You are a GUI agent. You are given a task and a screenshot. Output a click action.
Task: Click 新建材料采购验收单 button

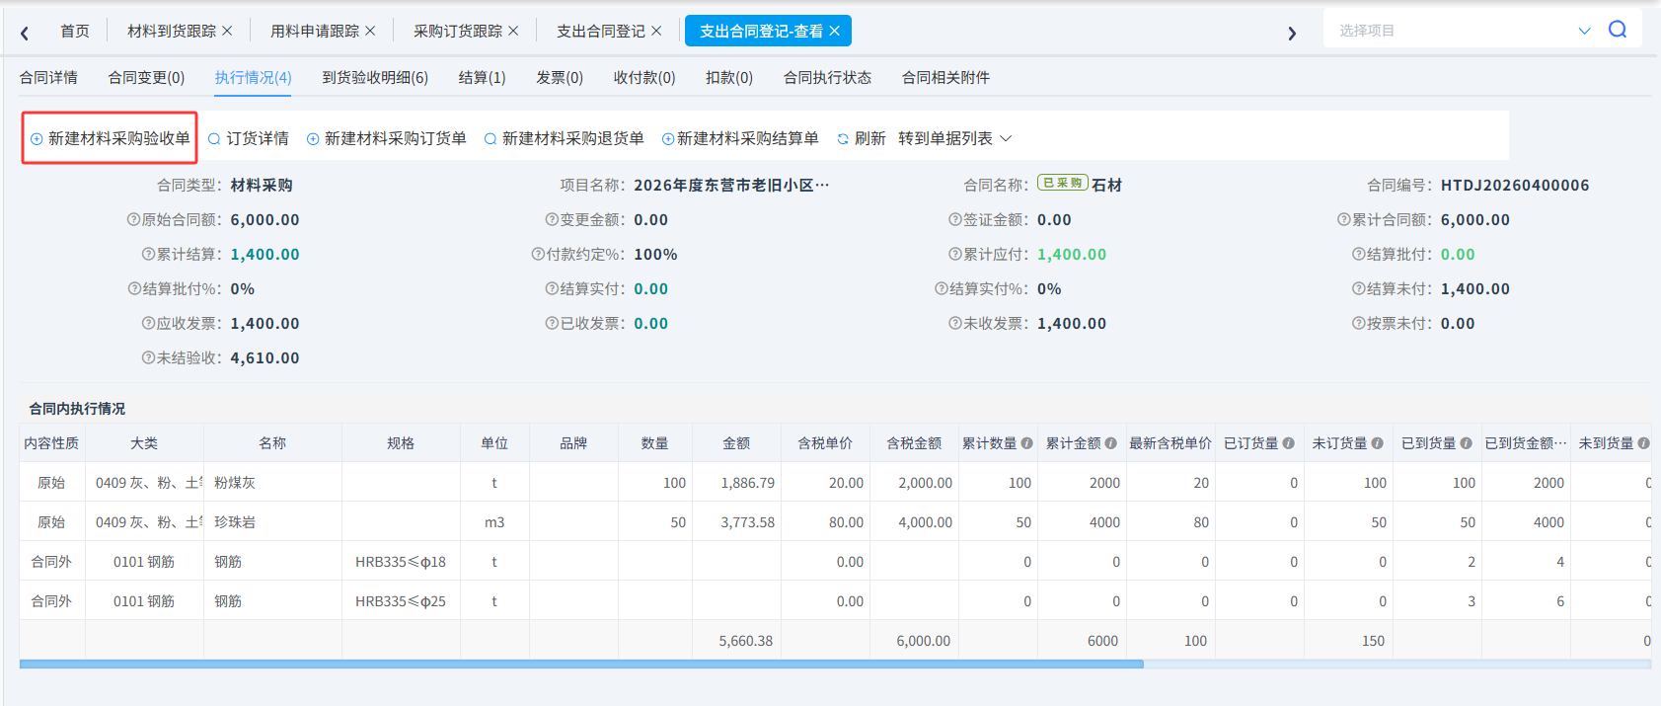(x=111, y=138)
